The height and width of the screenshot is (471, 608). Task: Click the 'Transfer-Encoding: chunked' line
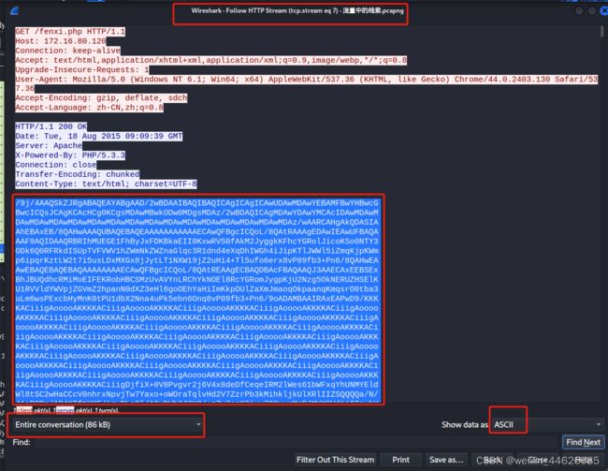[77, 174]
